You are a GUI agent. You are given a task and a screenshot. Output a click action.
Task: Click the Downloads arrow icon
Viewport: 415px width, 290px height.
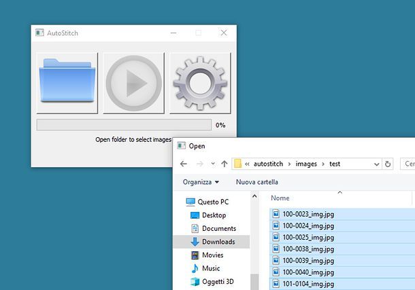coord(195,242)
